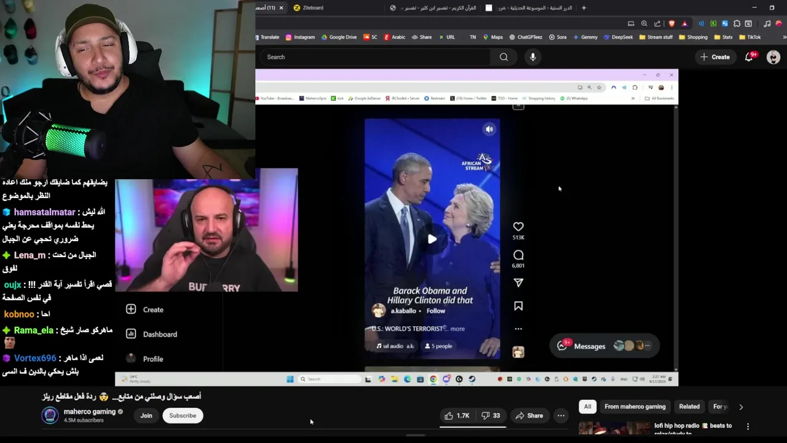The height and width of the screenshot is (443, 787).
Task: Open the Google Drive bookmark
Action: (x=339, y=37)
